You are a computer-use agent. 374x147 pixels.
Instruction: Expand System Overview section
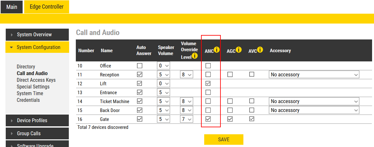(x=37, y=35)
